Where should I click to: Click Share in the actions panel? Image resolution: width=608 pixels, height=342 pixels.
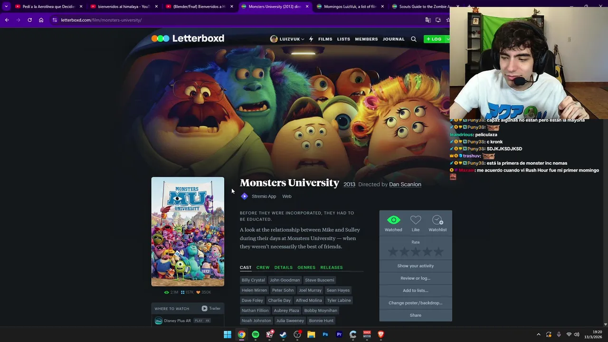[x=416, y=315]
